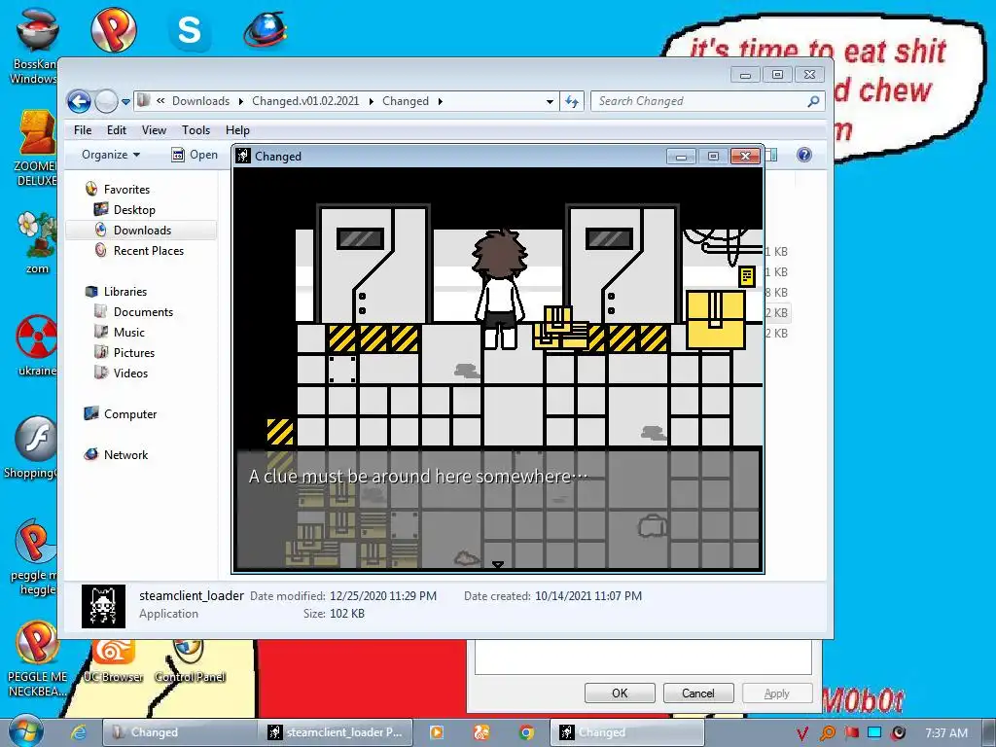Expand arrow after Changed breadcrumb
The image size is (996, 747).
pyautogui.click(x=440, y=101)
